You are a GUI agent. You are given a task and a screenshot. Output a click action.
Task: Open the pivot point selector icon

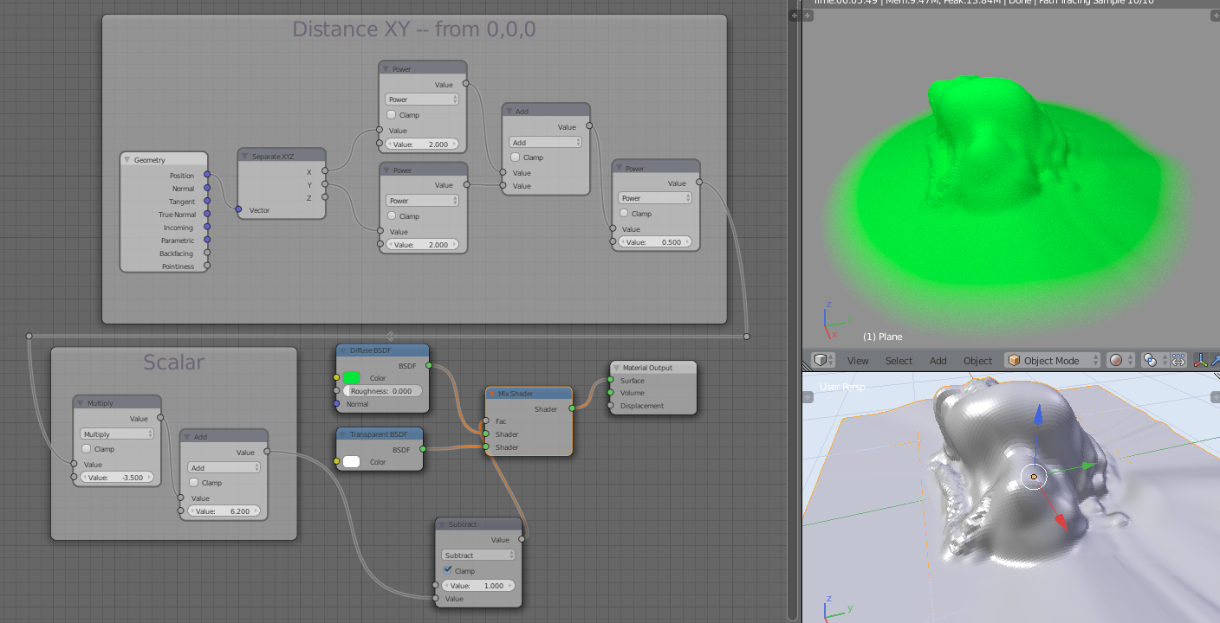tap(1154, 360)
